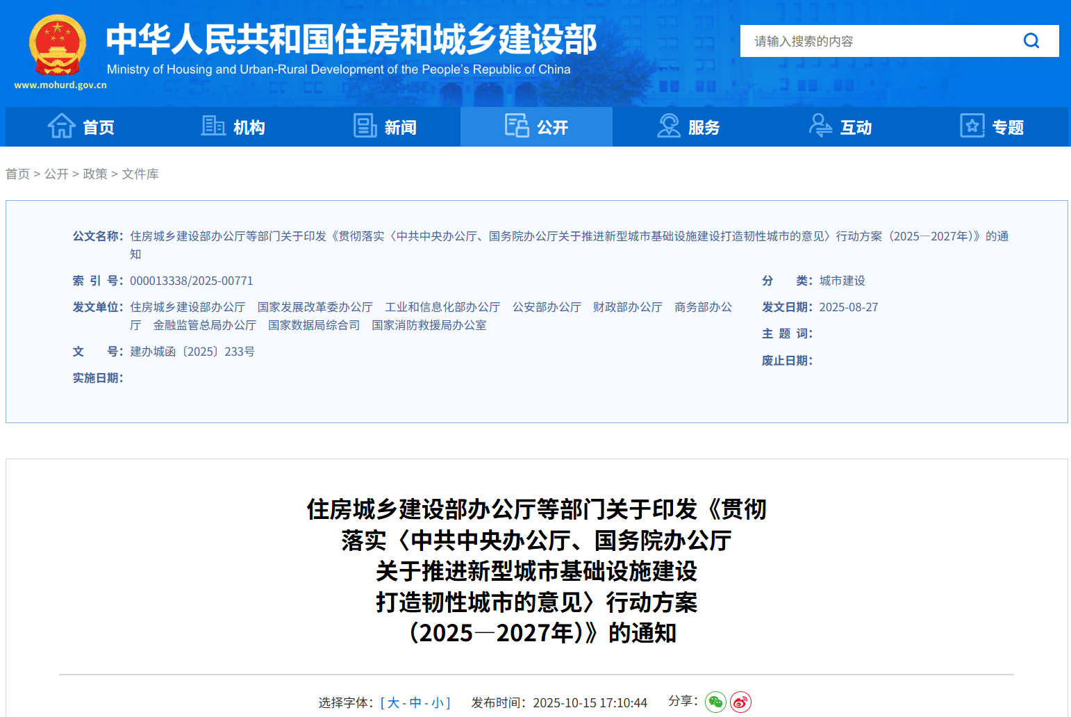Click the 公开 breadcrumb link

coord(56,174)
